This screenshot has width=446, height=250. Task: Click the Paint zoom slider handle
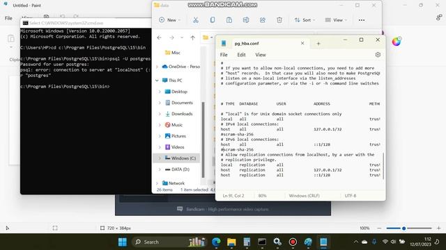403,228
